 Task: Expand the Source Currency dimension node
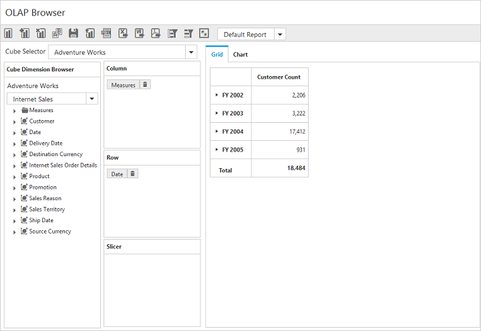(14, 232)
